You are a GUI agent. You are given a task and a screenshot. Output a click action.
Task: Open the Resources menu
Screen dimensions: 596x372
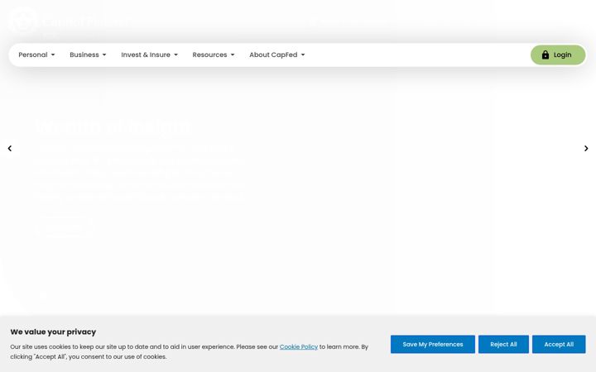tap(214, 55)
